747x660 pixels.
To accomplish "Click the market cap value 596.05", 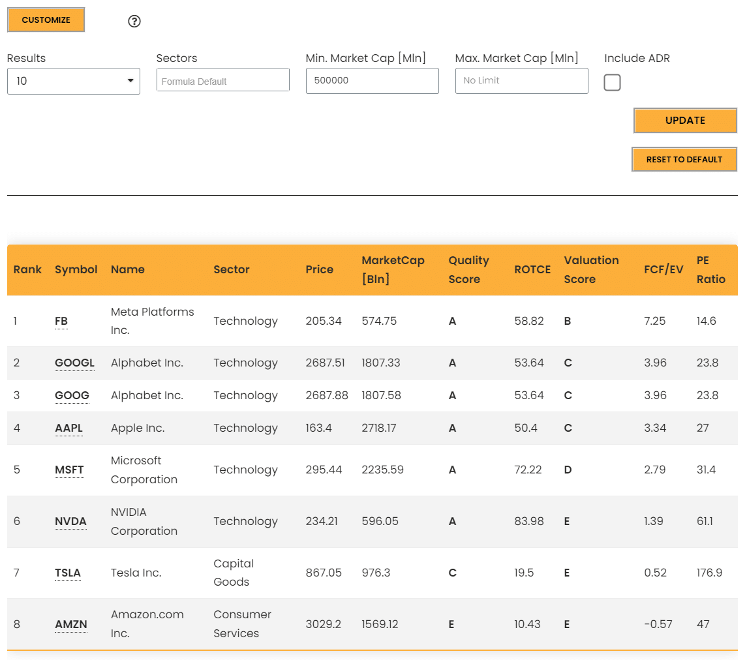I will coord(380,522).
